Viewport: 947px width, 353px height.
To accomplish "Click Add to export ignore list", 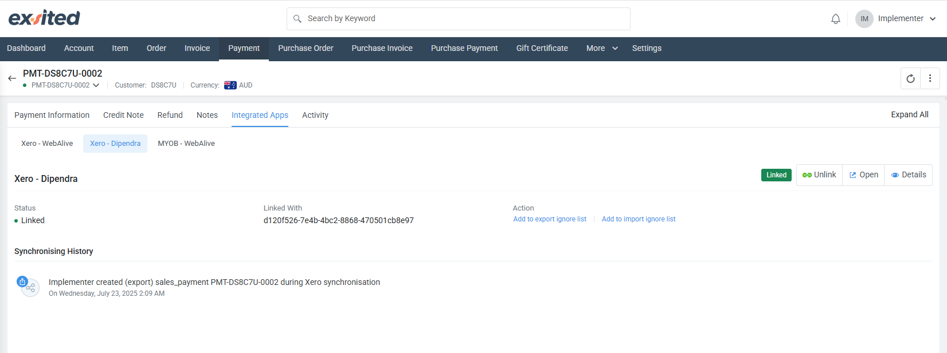I will point(550,219).
